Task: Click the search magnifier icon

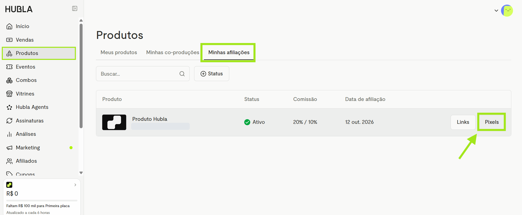Action: point(182,74)
